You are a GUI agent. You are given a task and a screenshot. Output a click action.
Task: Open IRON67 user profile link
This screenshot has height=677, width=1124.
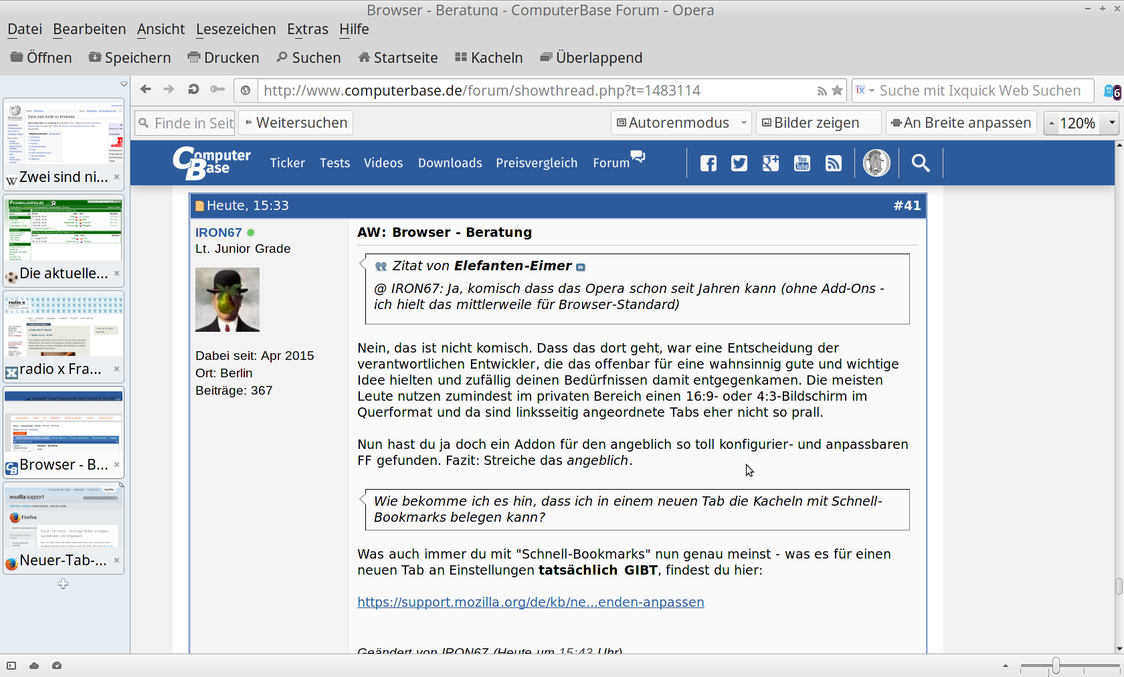pos(218,233)
